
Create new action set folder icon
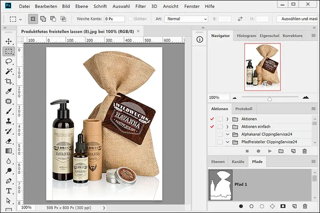pos(281,151)
